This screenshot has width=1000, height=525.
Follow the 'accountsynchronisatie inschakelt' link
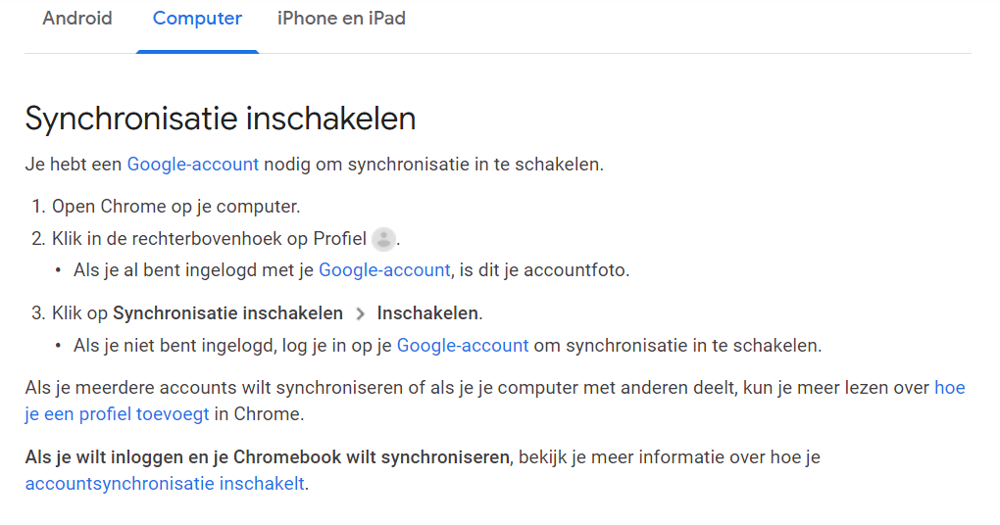(x=165, y=483)
